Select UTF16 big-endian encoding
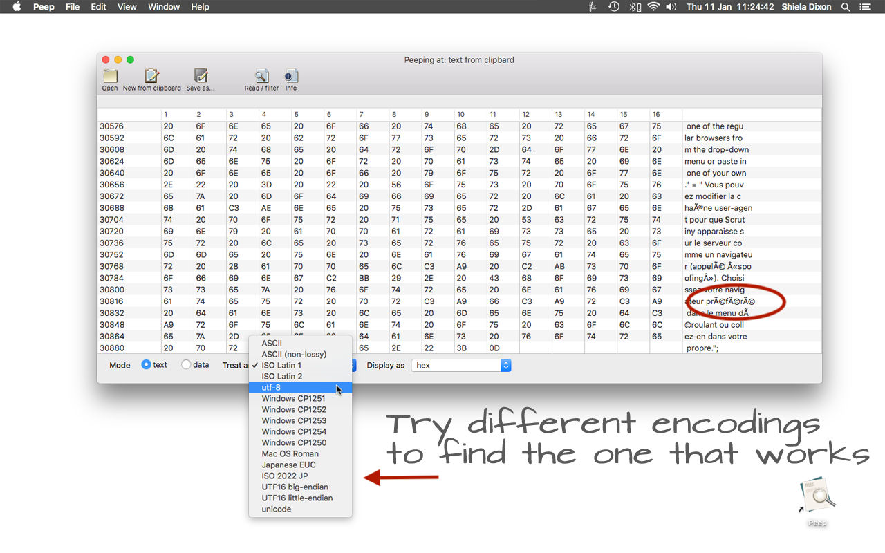885x553 pixels. (x=300, y=487)
